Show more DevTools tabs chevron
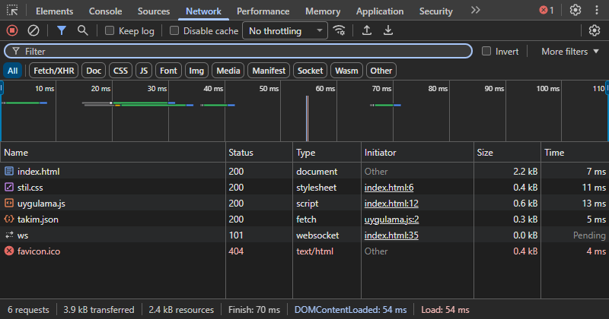The image size is (609, 319). pyautogui.click(x=475, y=11)
